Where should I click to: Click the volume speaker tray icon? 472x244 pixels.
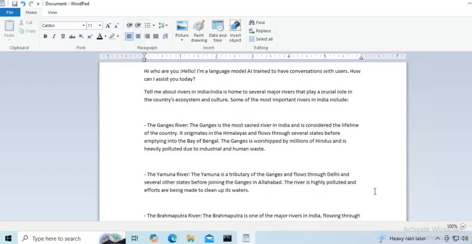click(465, 238)
